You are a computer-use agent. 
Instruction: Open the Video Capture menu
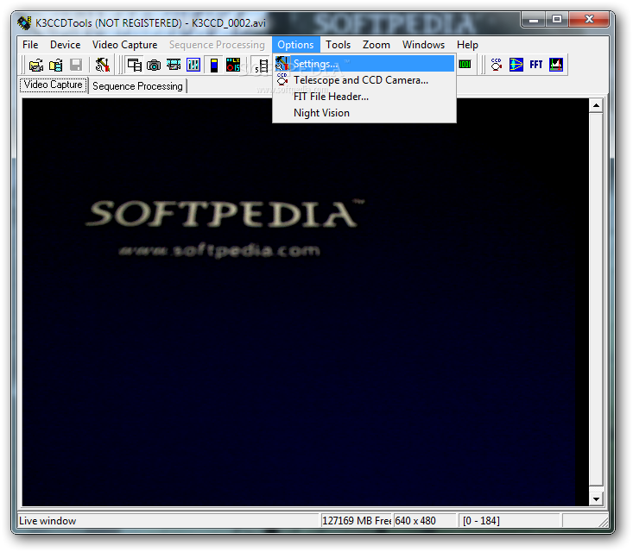click(124, 45)
